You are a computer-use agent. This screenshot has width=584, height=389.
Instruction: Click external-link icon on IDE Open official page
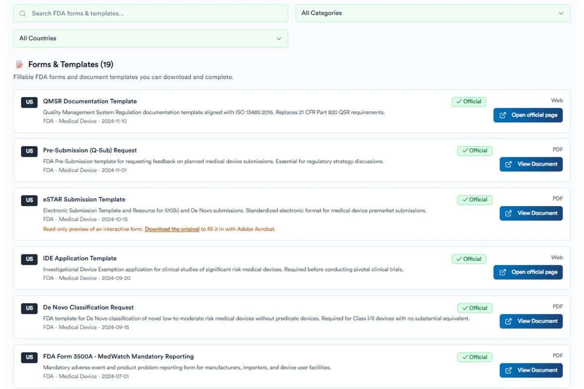(x=503, y=272)
